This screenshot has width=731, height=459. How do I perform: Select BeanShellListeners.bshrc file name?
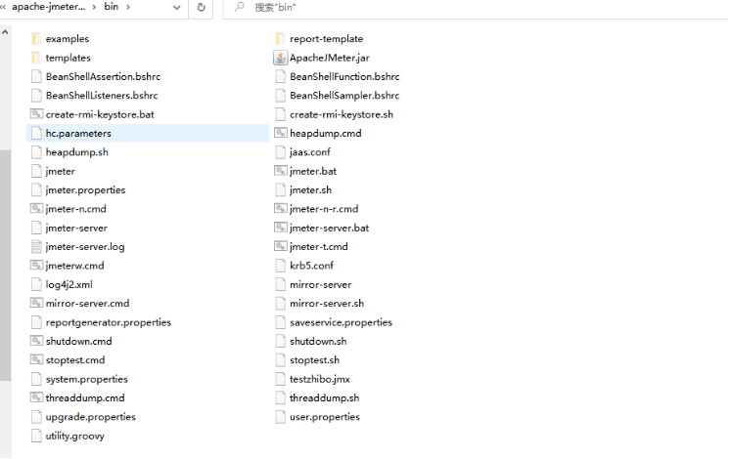pos(102,96)
